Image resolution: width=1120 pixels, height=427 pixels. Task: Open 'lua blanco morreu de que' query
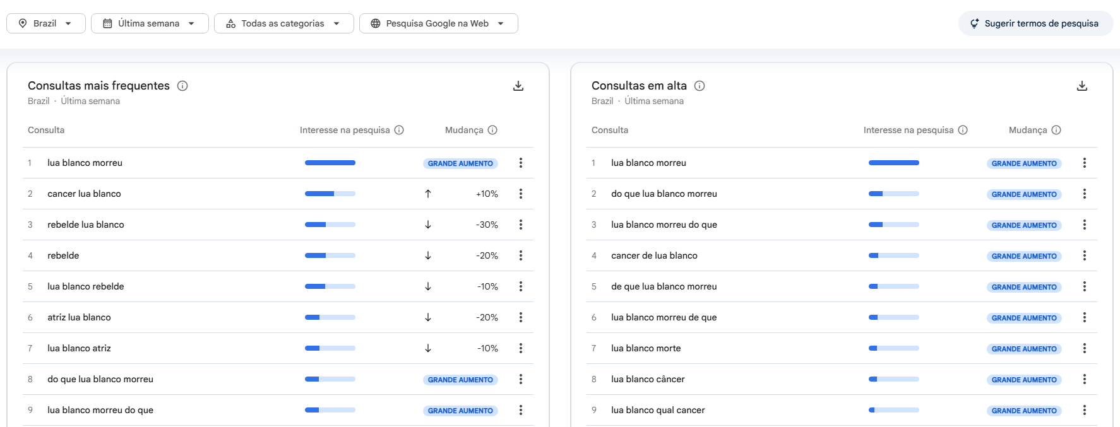point(664,317)
